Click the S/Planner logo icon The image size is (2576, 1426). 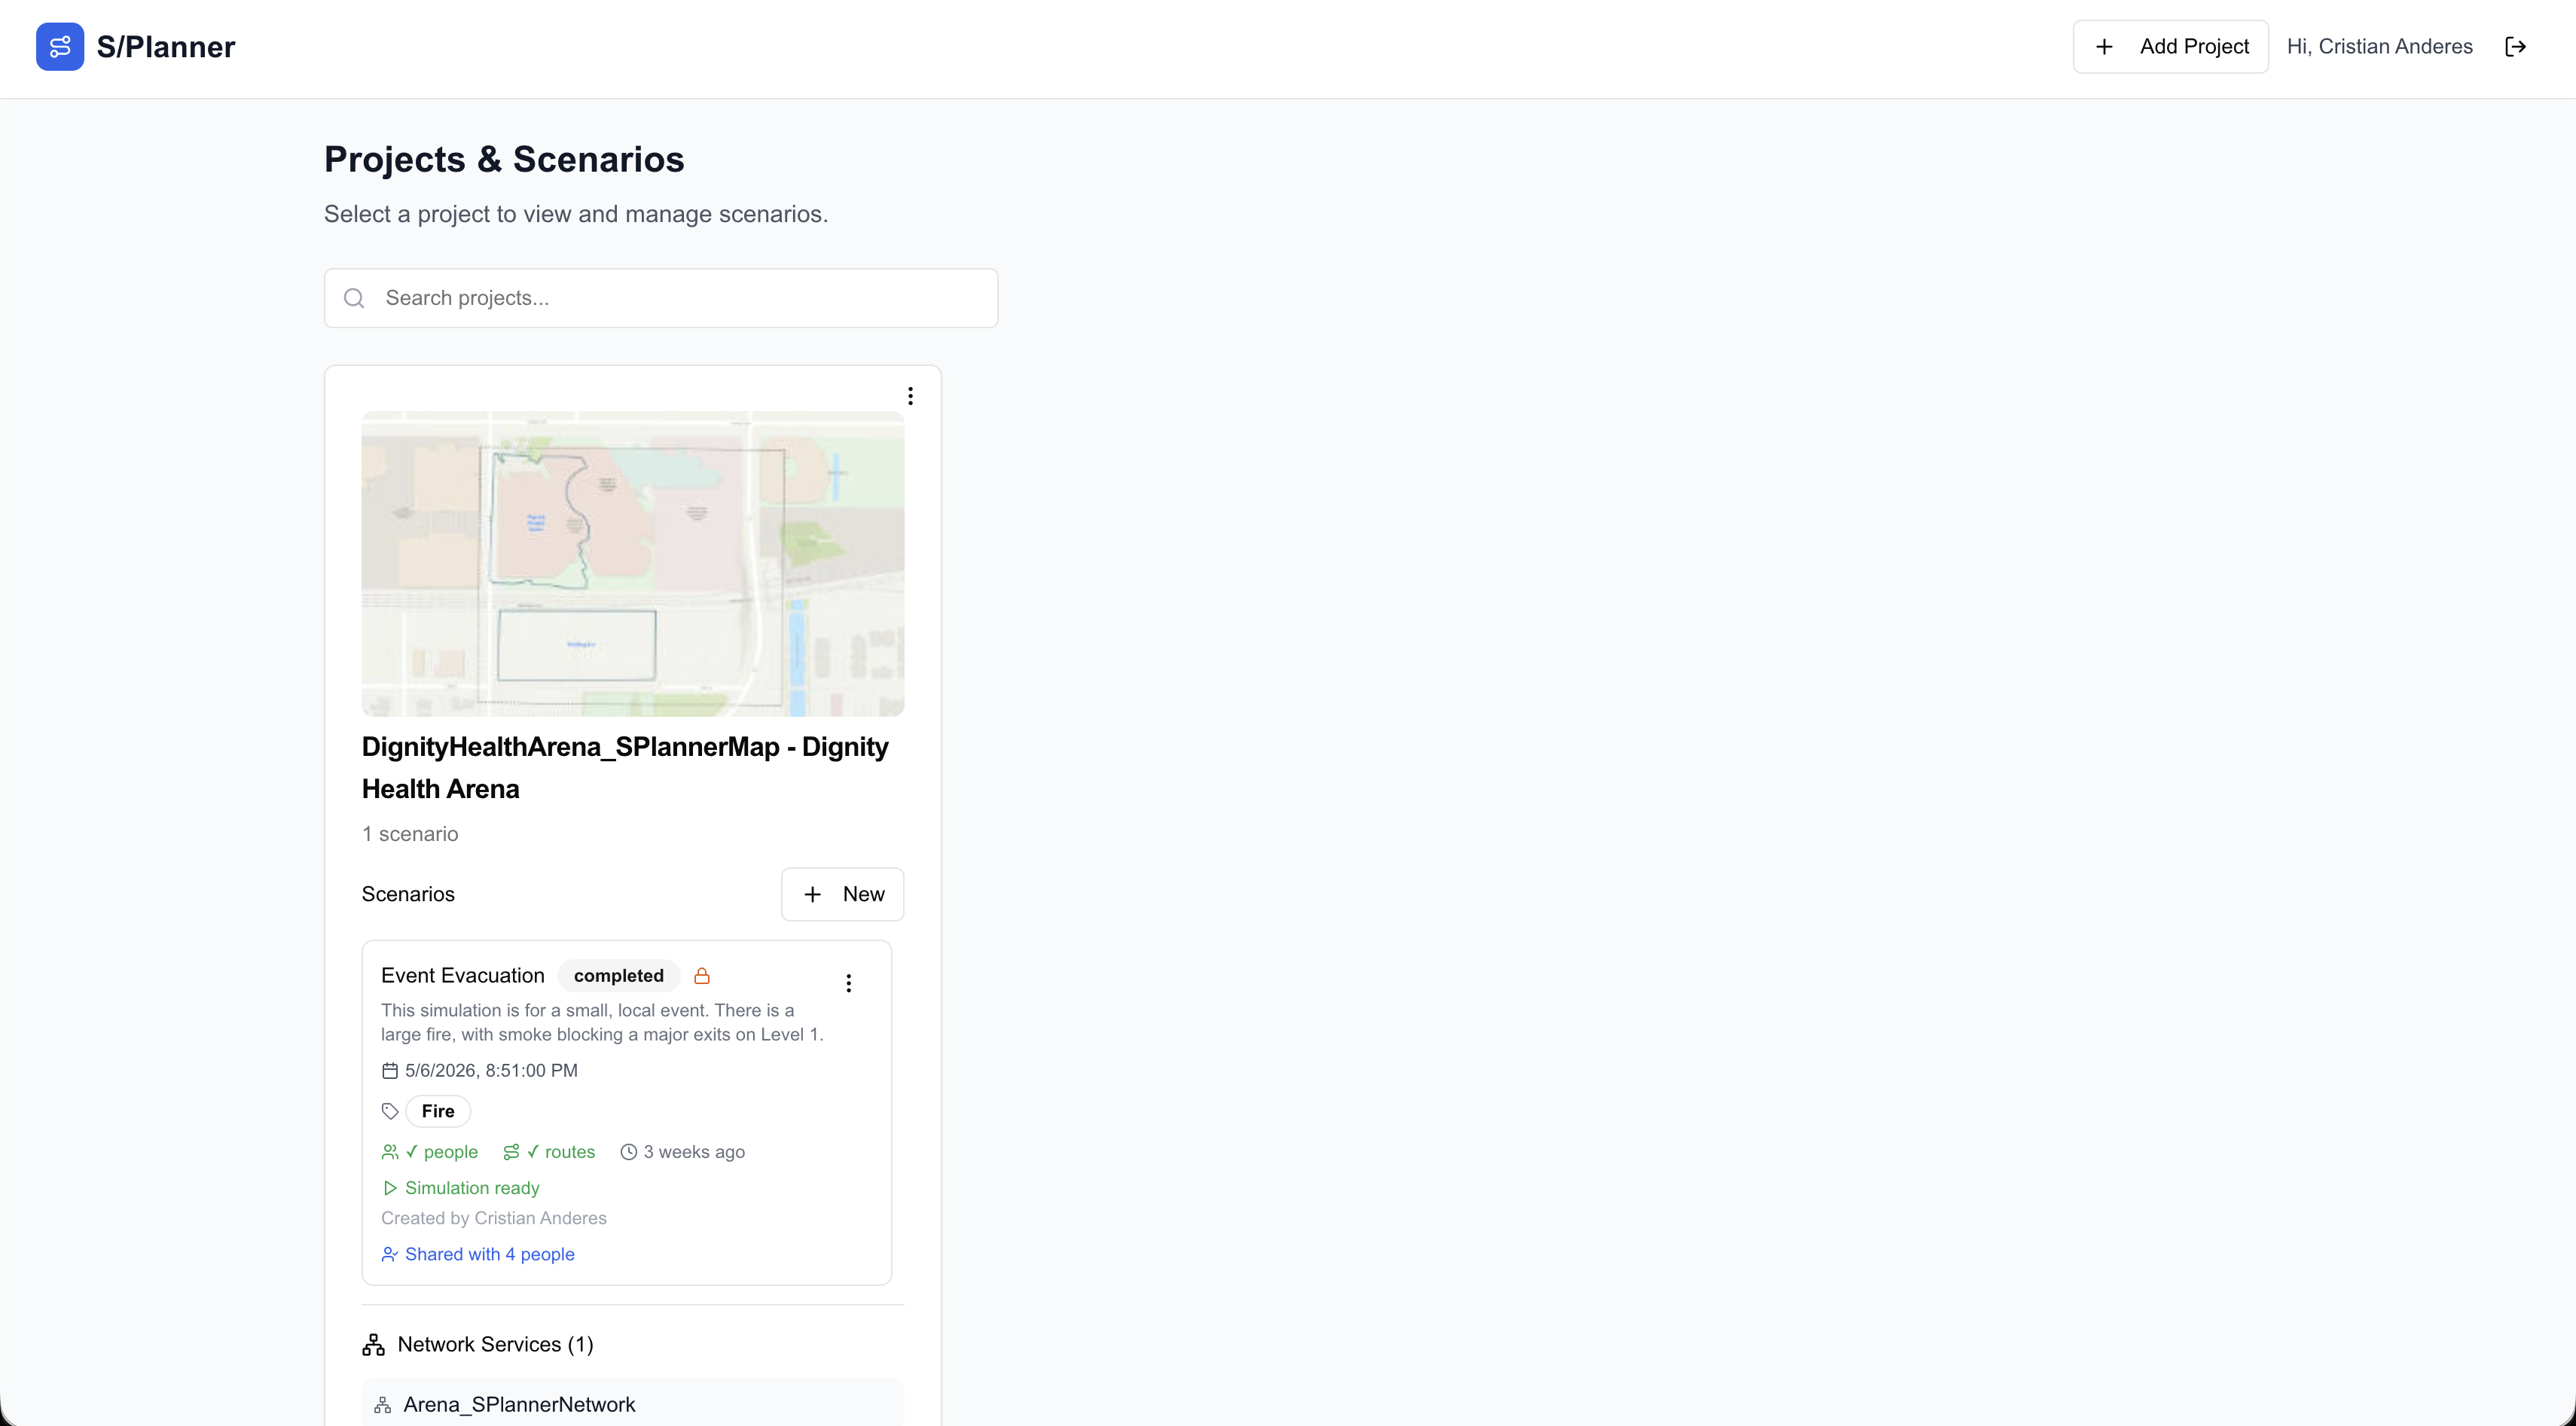coord(59,47)
